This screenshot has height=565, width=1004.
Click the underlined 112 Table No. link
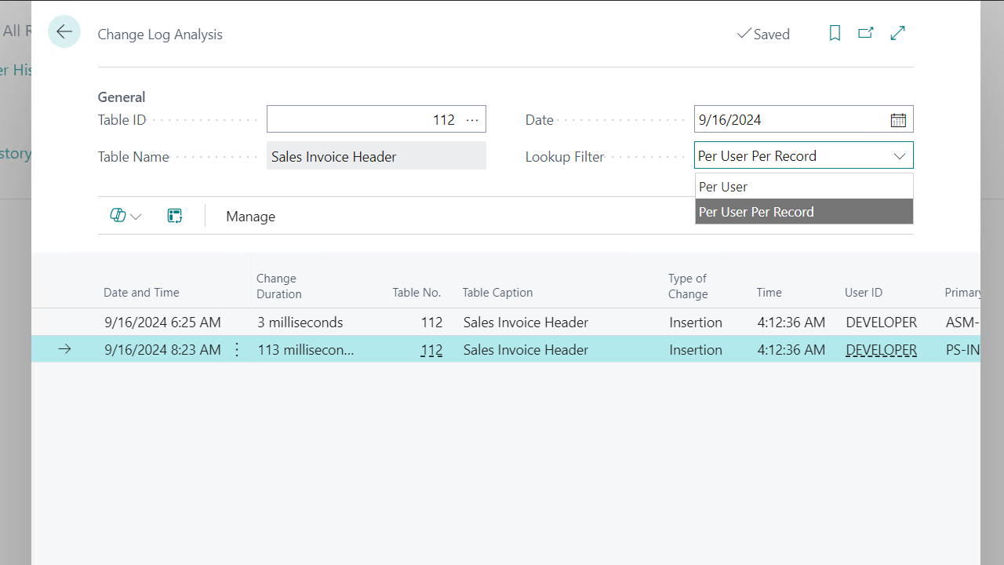(431, 349)
